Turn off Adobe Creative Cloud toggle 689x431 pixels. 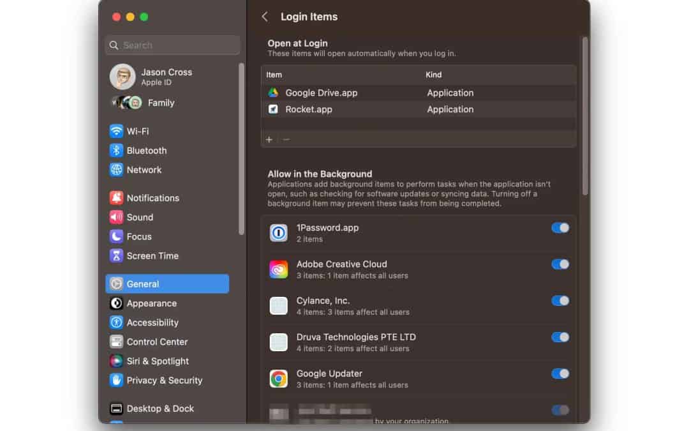click(x=559, y=264)
